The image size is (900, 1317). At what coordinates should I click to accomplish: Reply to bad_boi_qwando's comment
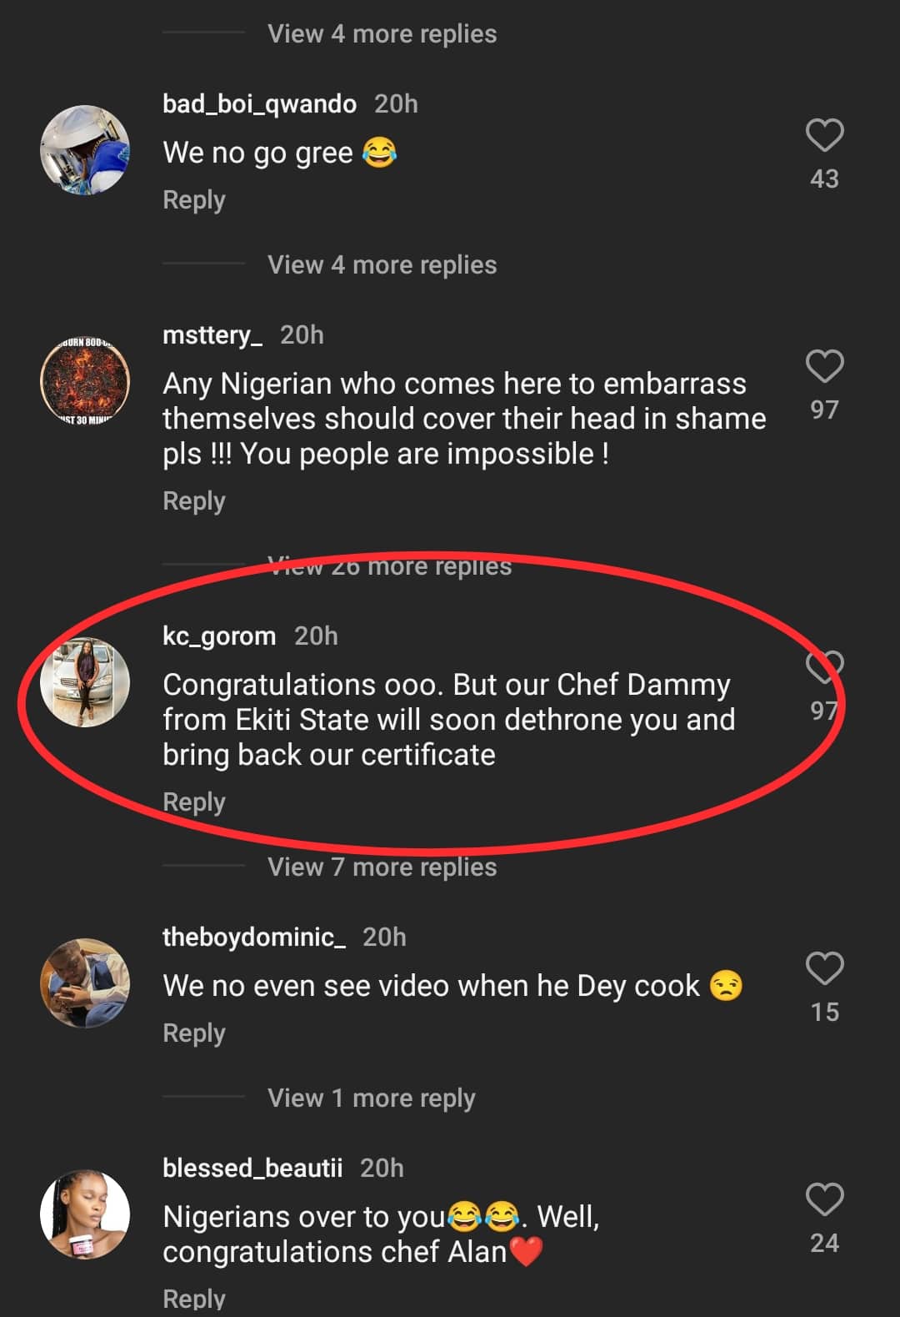[x=194, y=200]
